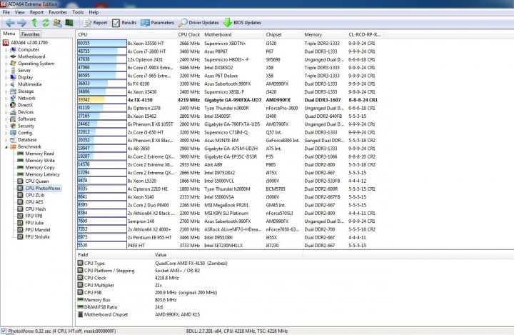Switch to the Favorites tab

31,34
